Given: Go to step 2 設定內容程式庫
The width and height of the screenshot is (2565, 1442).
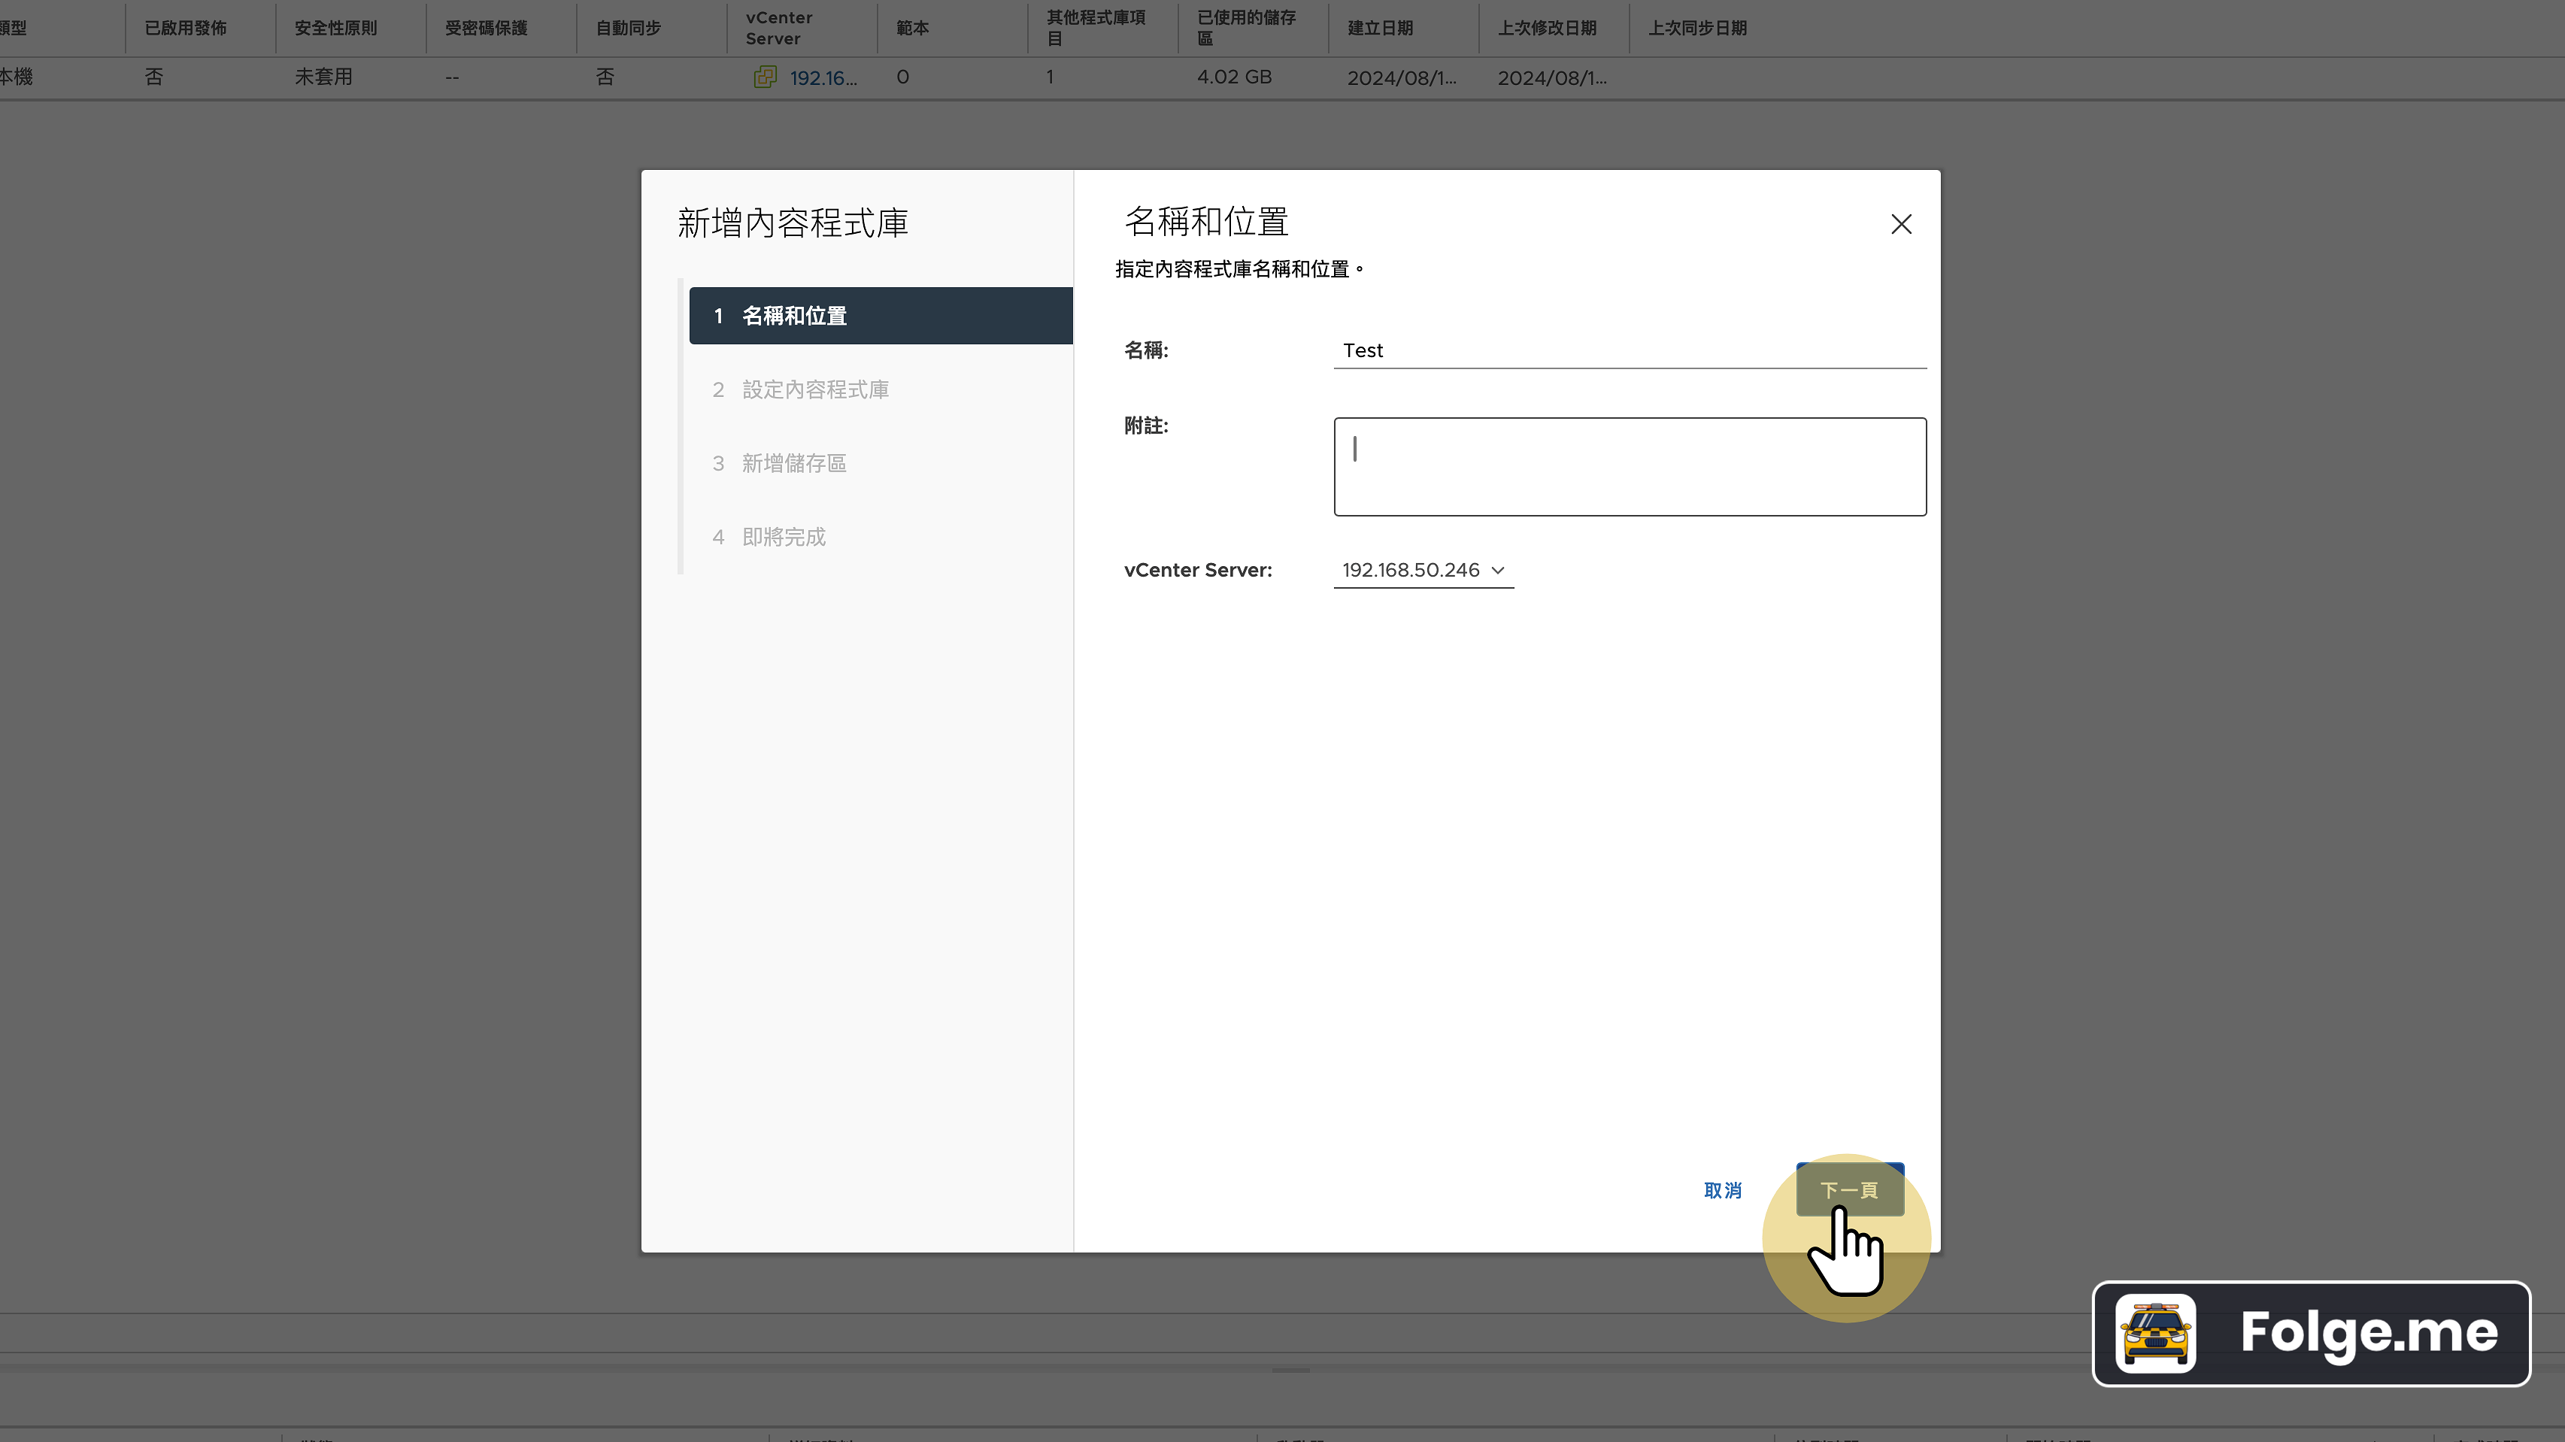Looking at the screenshot, I should click(x=814, y=389).
